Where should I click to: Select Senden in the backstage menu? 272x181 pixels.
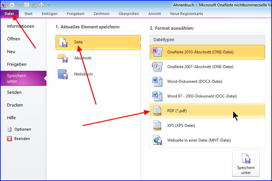[x=24, y=92]
